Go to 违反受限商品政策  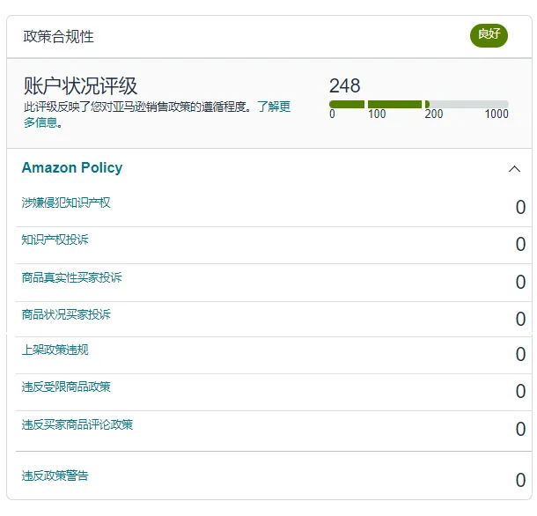click(66, 387)
